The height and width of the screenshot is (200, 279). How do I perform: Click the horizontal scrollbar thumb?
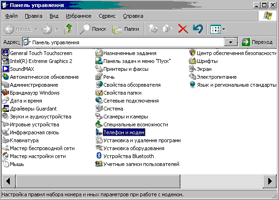[98, 181]
